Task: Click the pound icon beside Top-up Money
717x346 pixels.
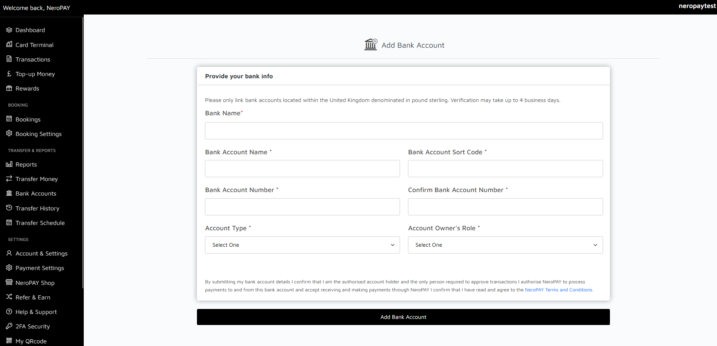Action: [x=9, y=74]
